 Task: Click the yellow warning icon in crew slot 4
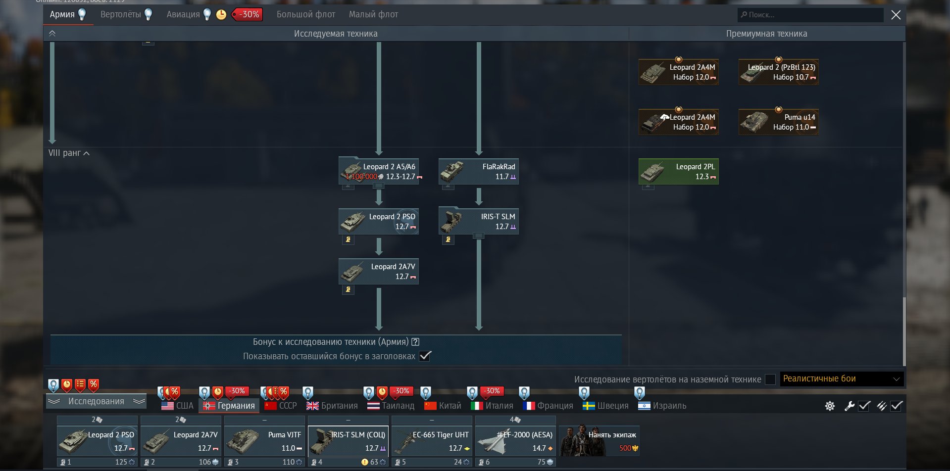[365, 462]
